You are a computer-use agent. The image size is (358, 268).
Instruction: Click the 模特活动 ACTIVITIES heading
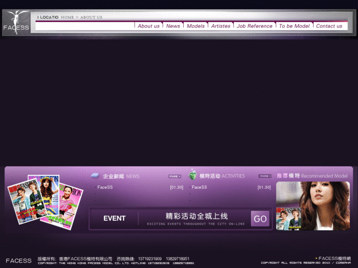(222, 176)
